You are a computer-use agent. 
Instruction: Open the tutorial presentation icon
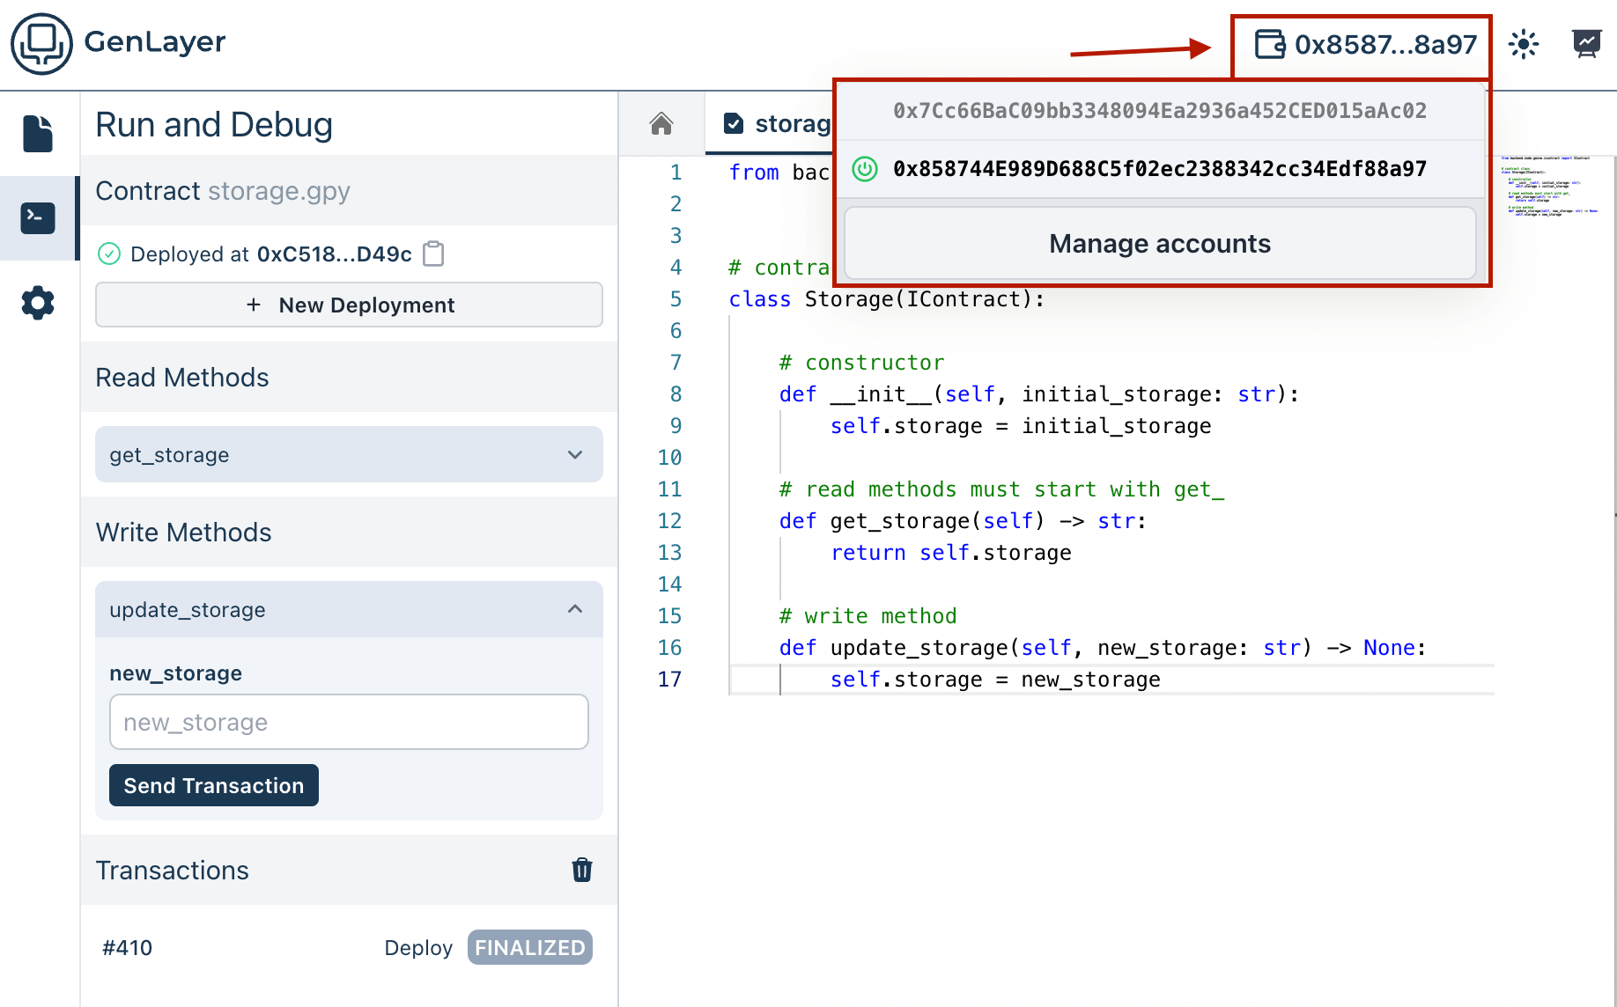(x=1586, y=44)
